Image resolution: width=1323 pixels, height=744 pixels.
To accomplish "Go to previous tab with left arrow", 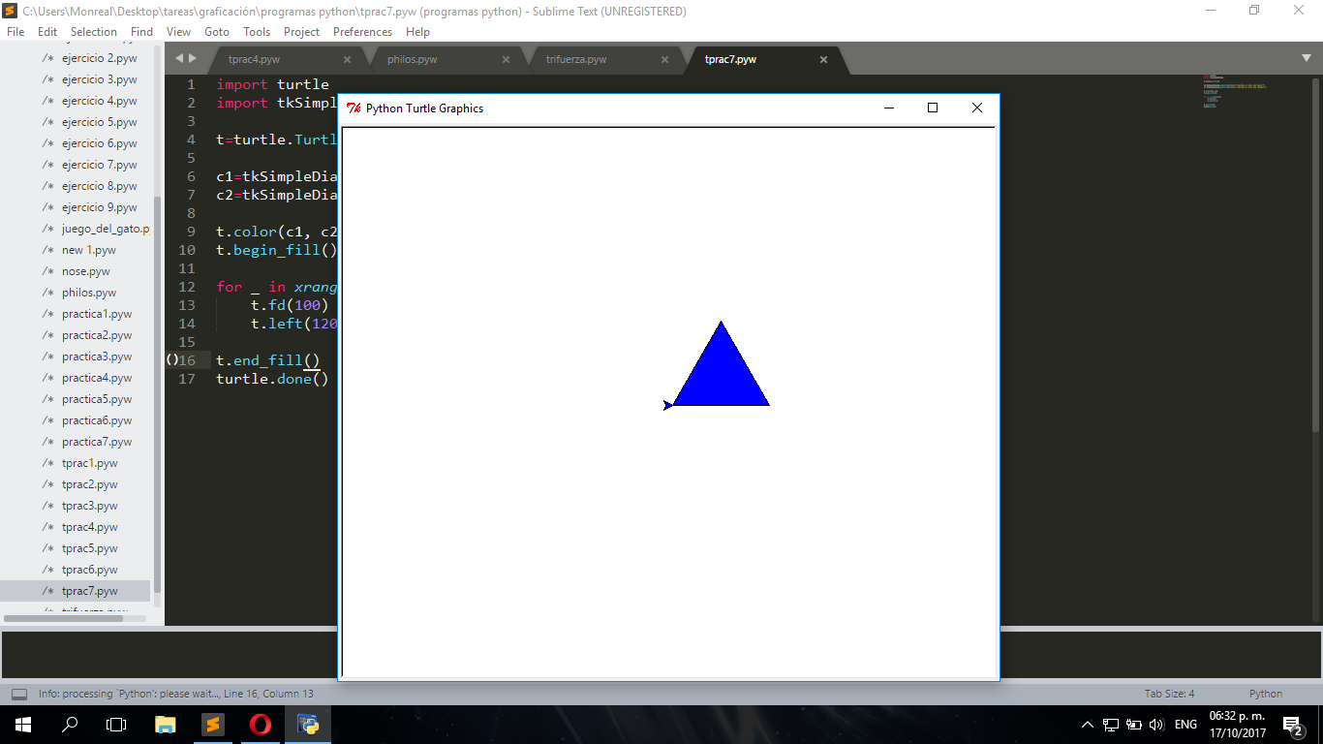I will [x=179, y=58].
